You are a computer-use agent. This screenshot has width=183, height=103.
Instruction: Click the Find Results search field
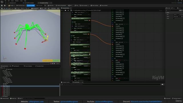click(x=111, y=84)
